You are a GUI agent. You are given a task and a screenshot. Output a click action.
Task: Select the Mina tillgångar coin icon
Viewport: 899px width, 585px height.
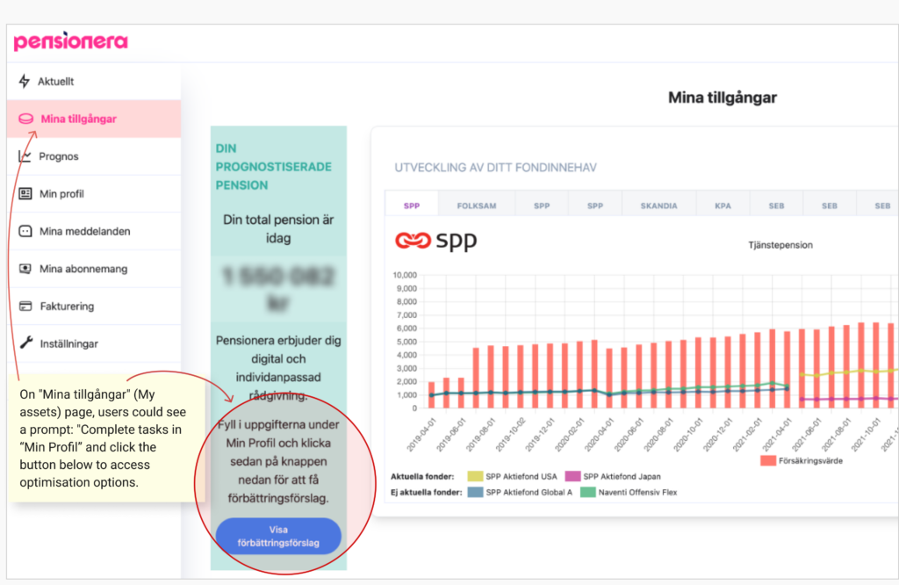[25, 119]
